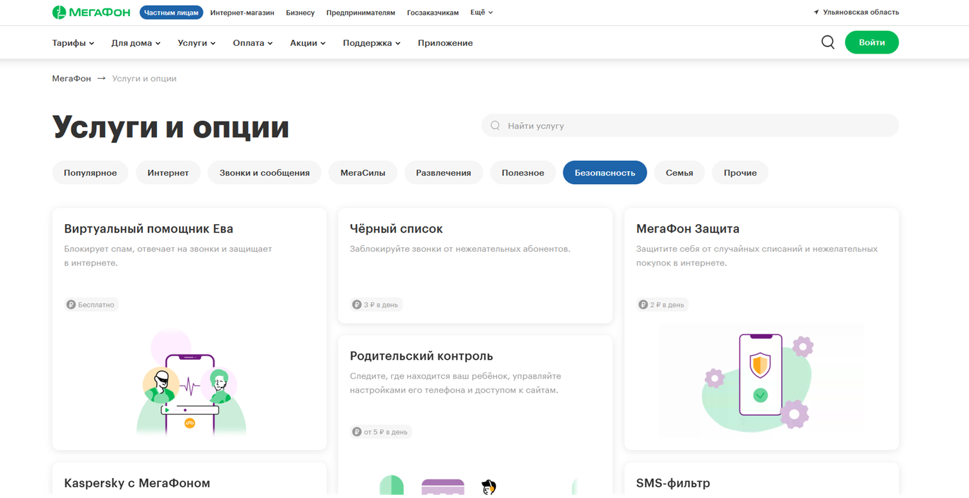Open the Ещё dropdown in top bar
Viewport: 969px width, 498px height.
[x=481, y=12]
